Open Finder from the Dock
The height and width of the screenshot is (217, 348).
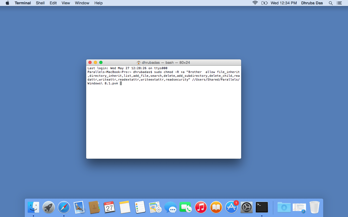click(33, 208)
